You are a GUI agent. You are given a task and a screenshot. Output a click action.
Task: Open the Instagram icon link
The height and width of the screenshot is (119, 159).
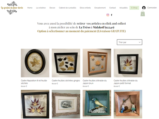(x=108, y=15)
